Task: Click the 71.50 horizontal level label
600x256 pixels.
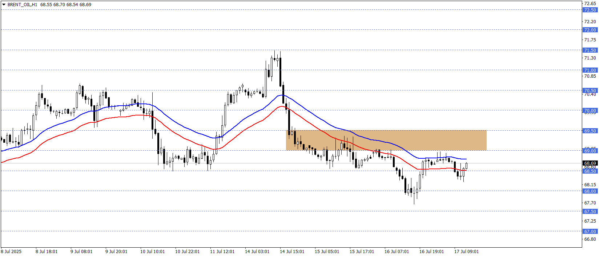Action: (x=590, y=50)
